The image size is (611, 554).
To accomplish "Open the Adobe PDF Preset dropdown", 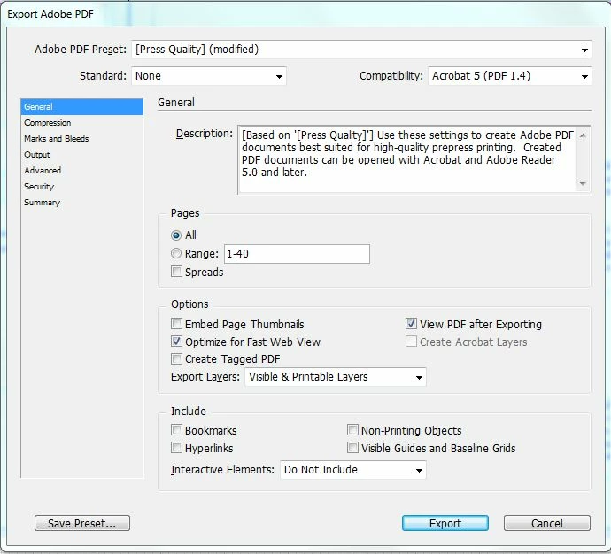I will click(361, 50).
